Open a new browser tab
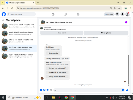This screenshot has height=100, width=133. 38,3
